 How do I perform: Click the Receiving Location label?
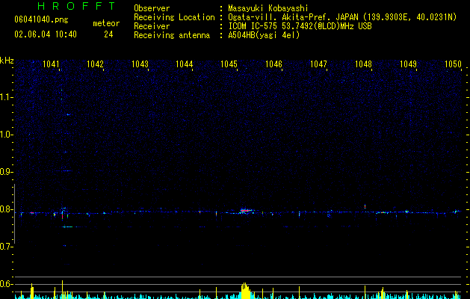point(174,17)
